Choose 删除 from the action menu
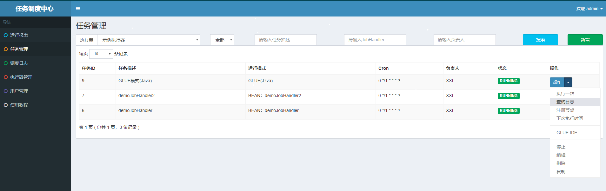The image size is (606, 191). tap(575, 163)
